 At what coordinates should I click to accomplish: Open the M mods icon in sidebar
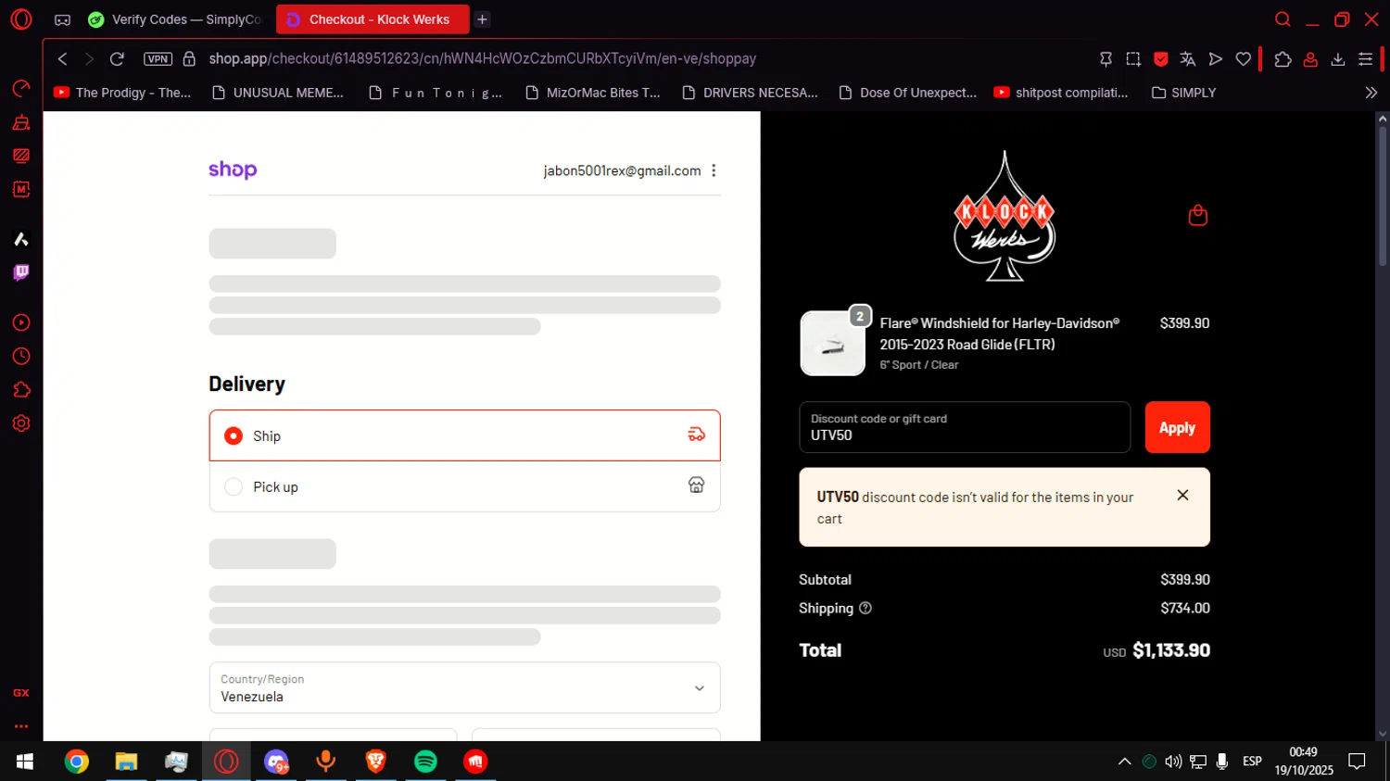point(20,189)
